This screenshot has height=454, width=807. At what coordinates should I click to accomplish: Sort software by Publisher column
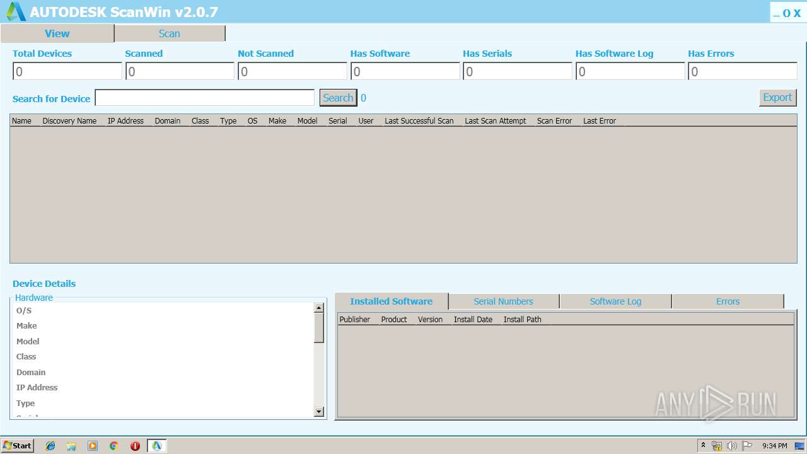tap(355, 319)
